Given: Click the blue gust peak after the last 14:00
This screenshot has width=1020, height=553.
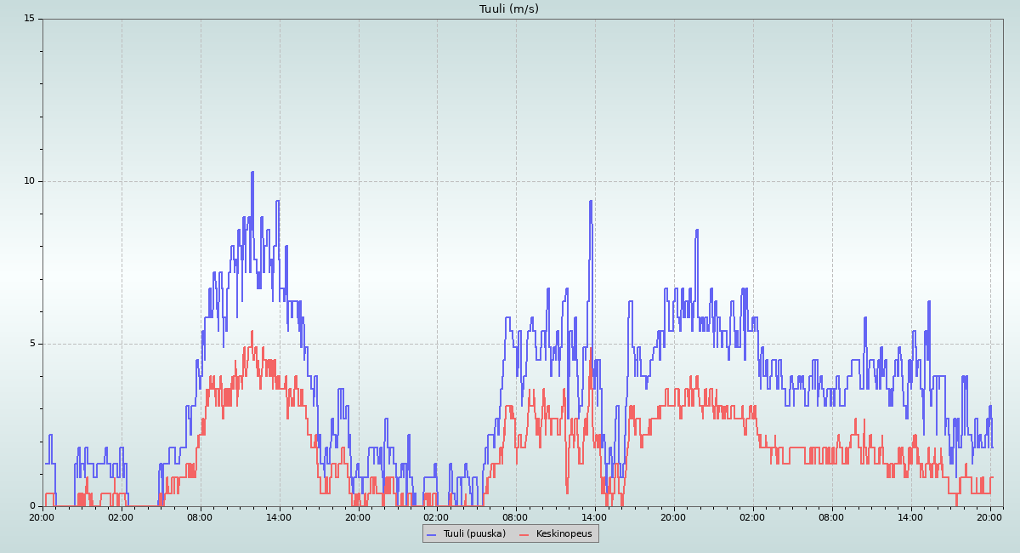Looking at the screenshot, I should (929, 302).
